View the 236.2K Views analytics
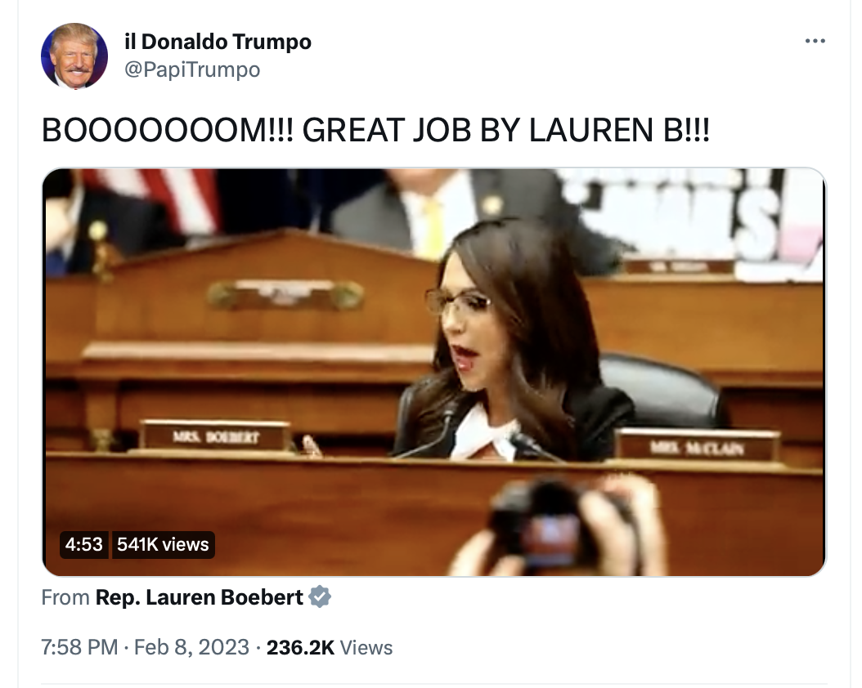The width and height of the screenshot is (862, 688). pyautogui.click(x=330, y=647)
